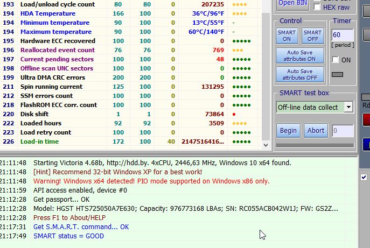Click the green health dots for Current pending sectors
The width and height of the screenshot is (370, 248).
(x=241, y=59)
